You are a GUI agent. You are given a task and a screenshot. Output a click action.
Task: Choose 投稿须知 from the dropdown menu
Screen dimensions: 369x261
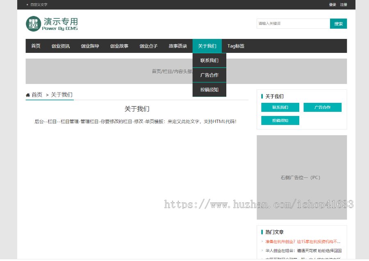(209, 90)
